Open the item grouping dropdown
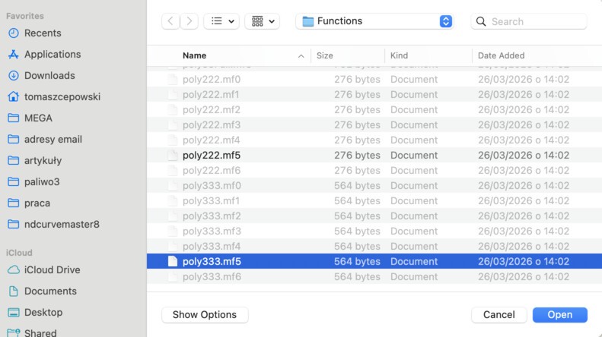Viewport: 602px width, 337px height. coord(263,21)
